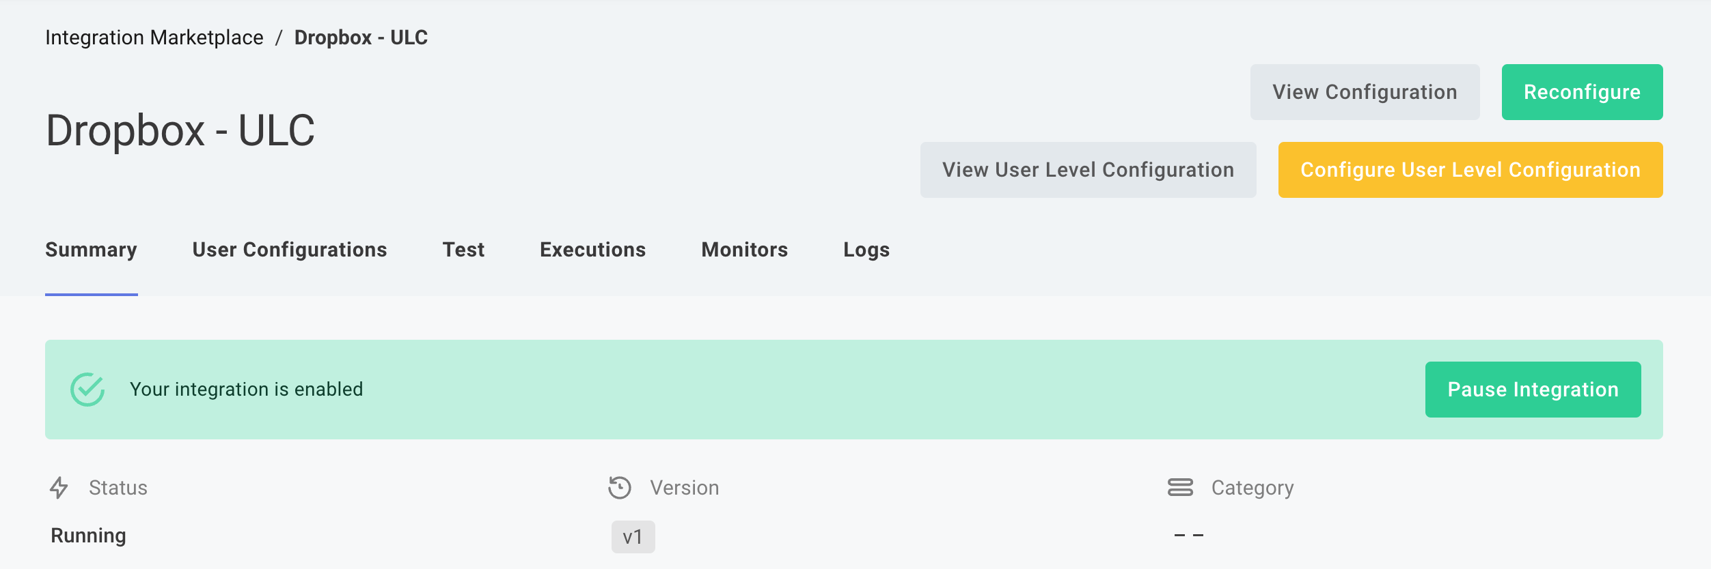Go back to Integration Marketplace breadcrumb
1711x569 pixels.
pyautogui.click(x=154, y=38)
